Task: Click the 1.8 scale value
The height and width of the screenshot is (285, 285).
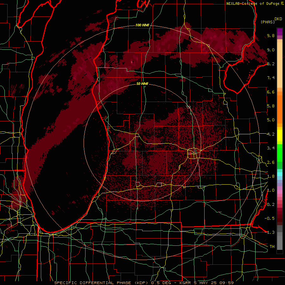Action: tap(271, 176)
